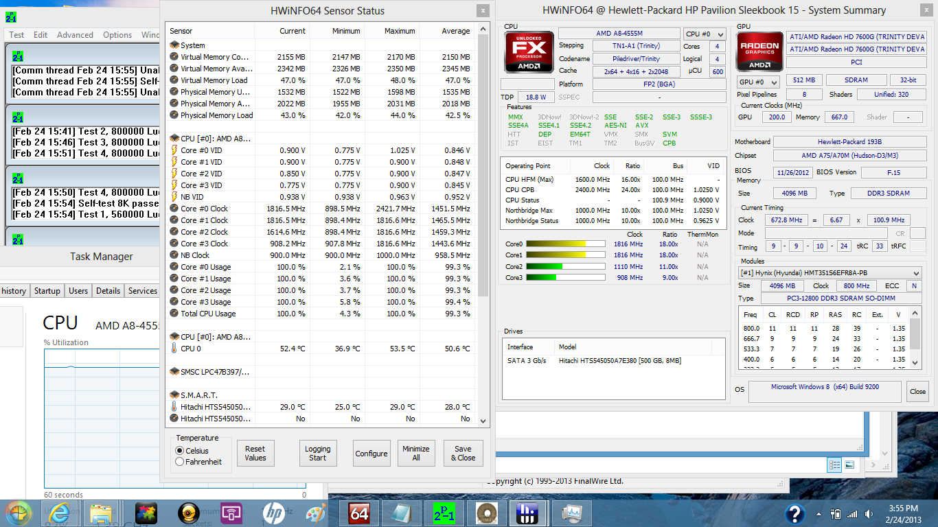The width and height of the screenshot is (938, 527).
Task: Switch to Task Manager Services tab
Action: 142,291
